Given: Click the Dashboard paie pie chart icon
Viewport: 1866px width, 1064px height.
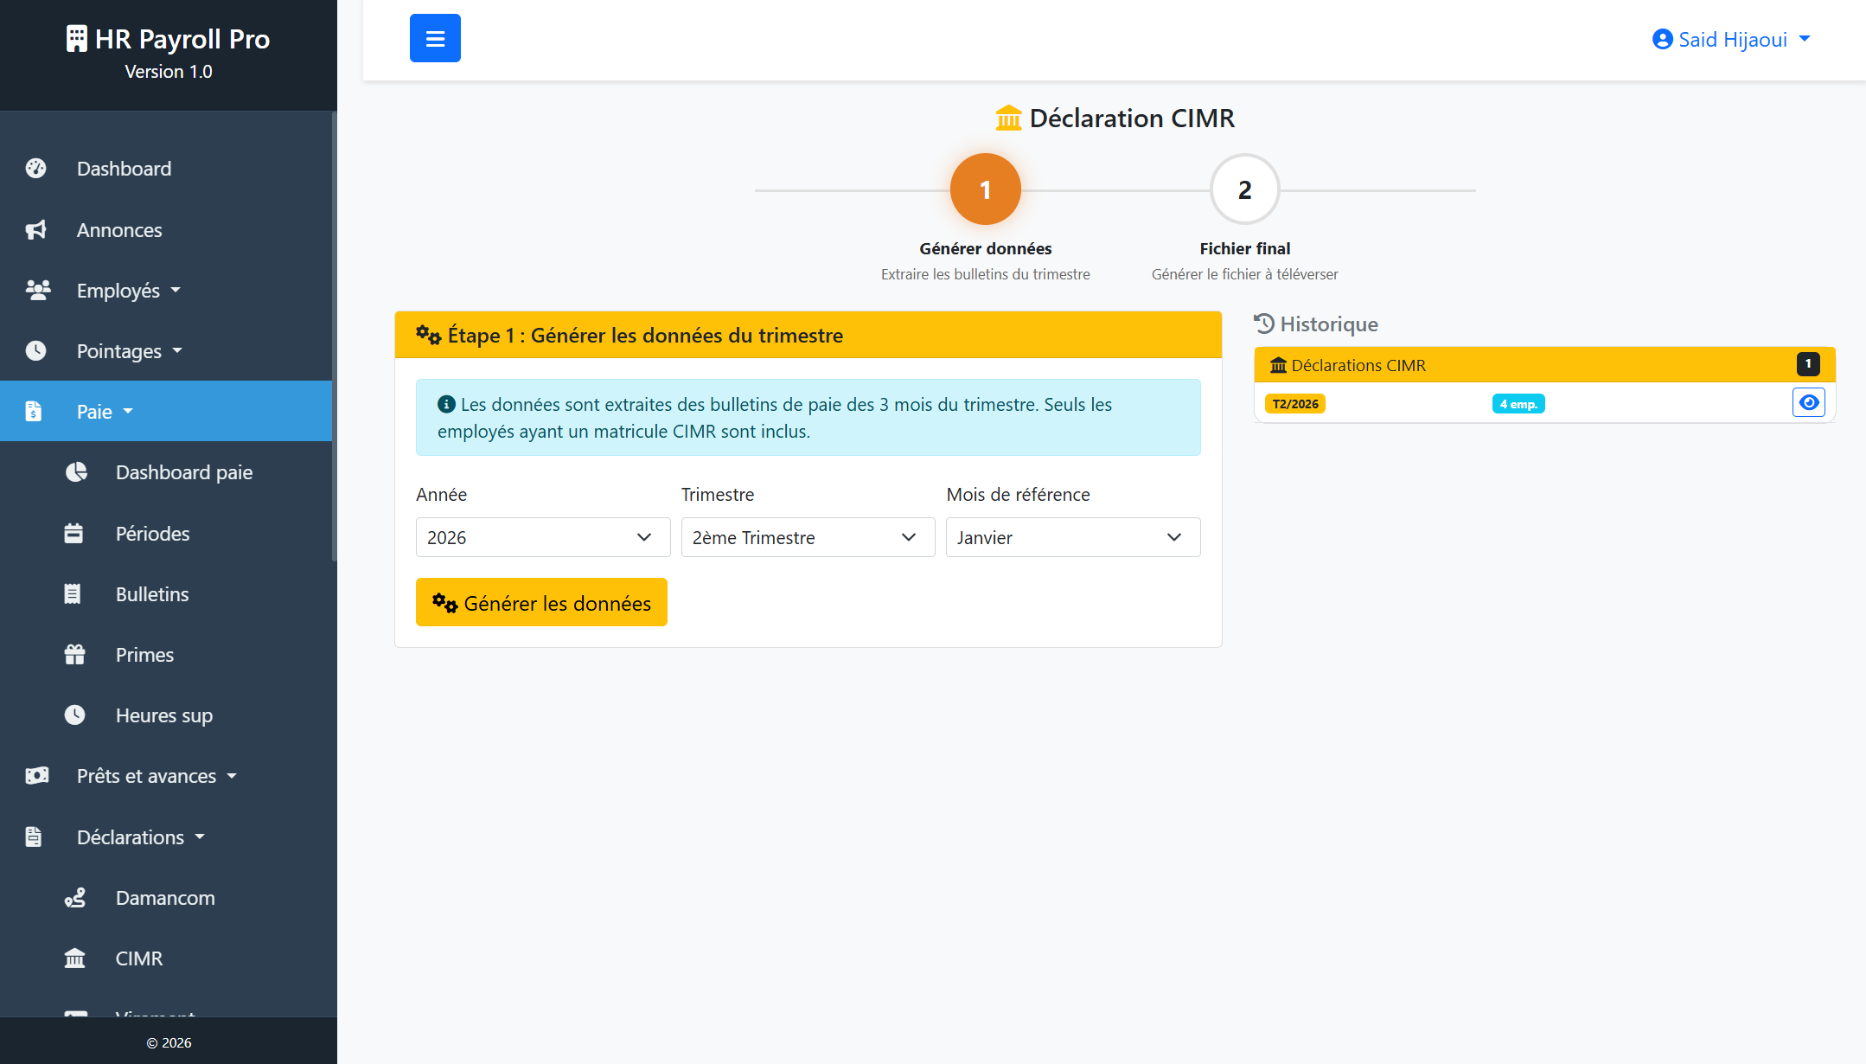Looking at the screenshot, I should [76, 472].
